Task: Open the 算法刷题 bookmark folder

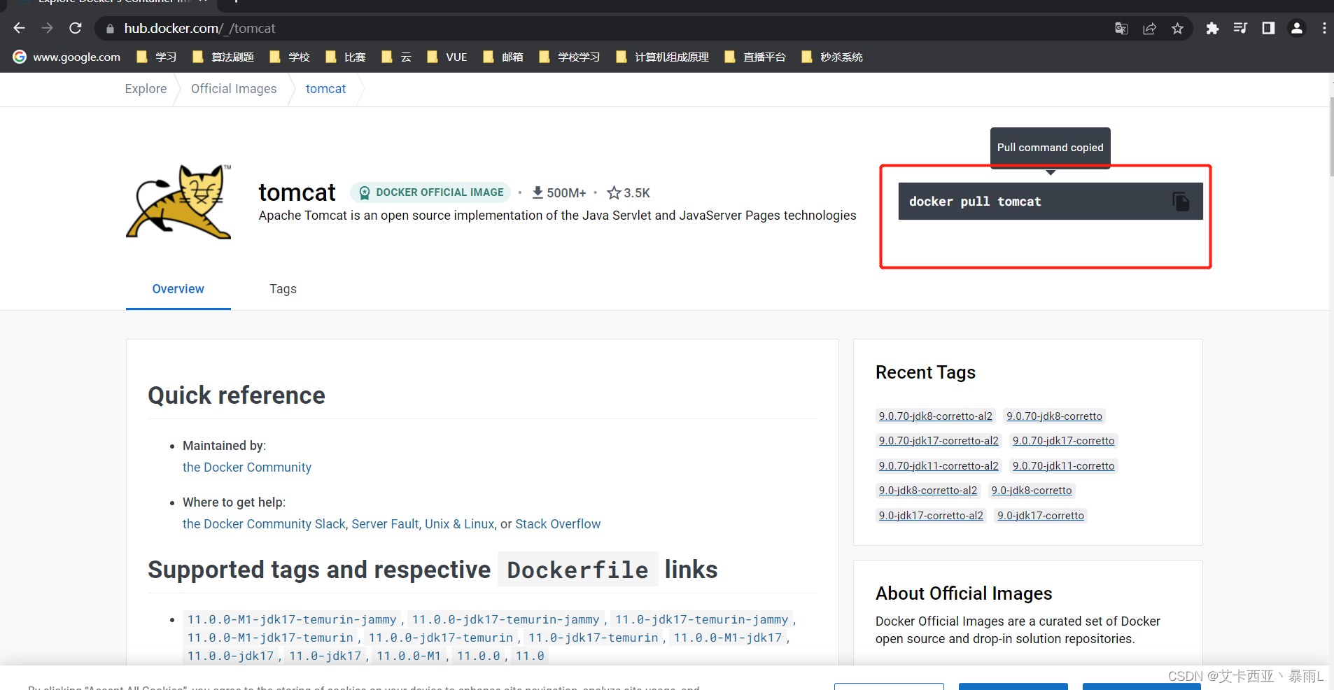Action: (x=223, y=57)
